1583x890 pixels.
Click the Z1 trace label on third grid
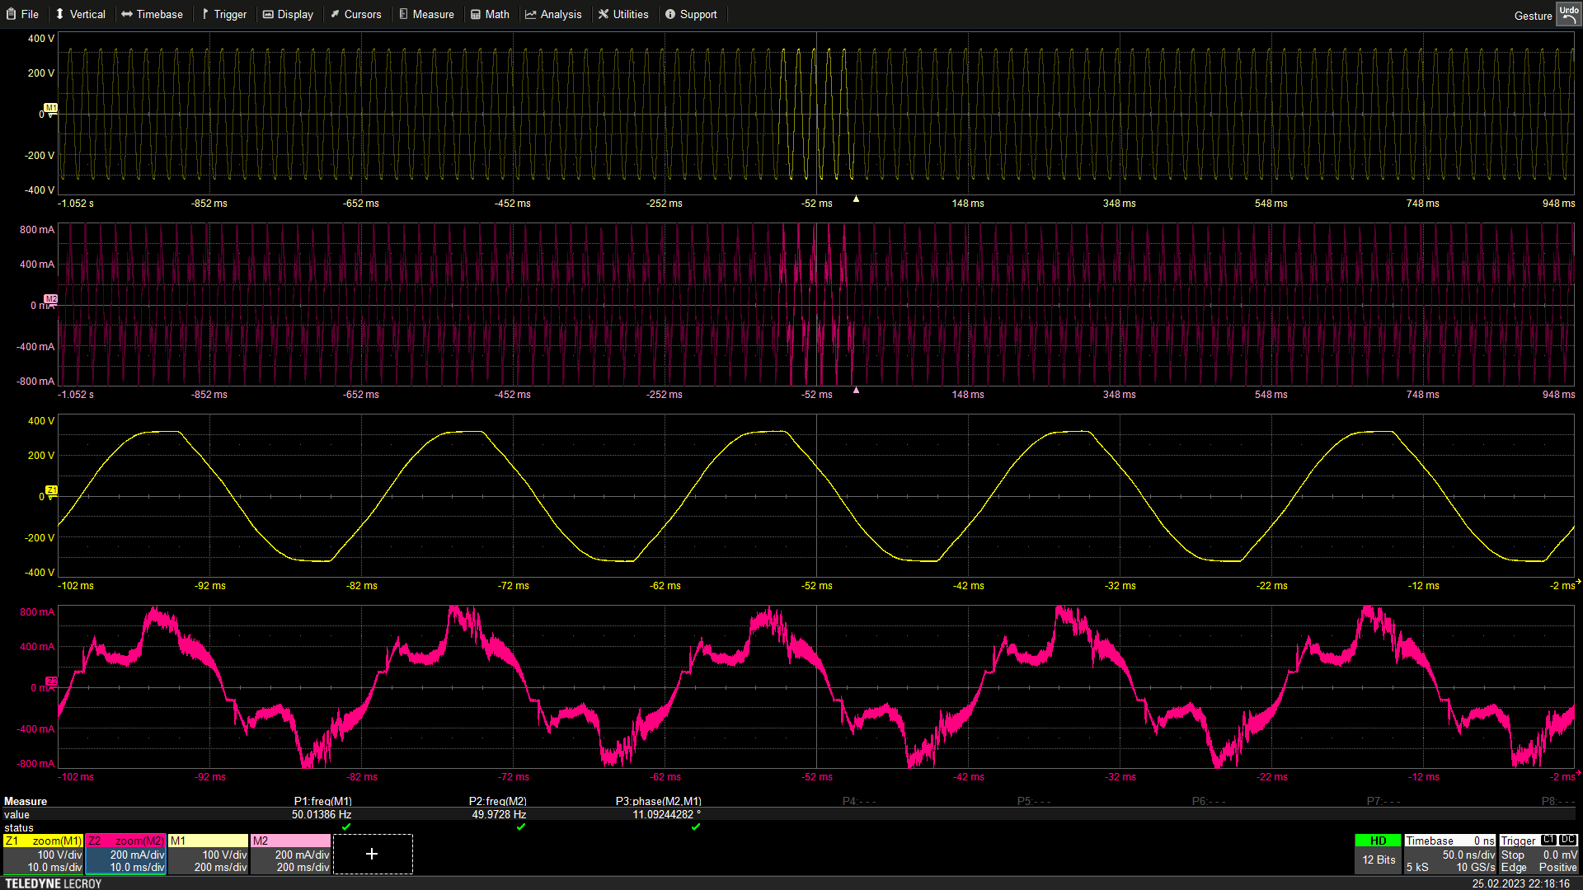pos(51,490)
